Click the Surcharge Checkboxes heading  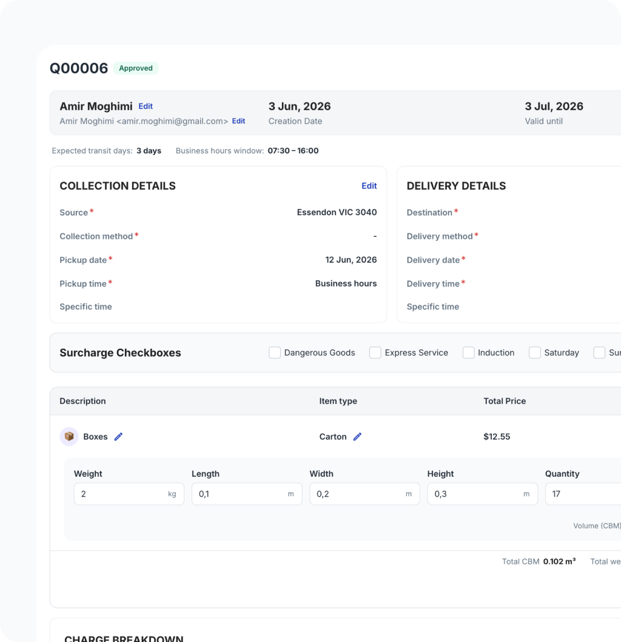120,352
